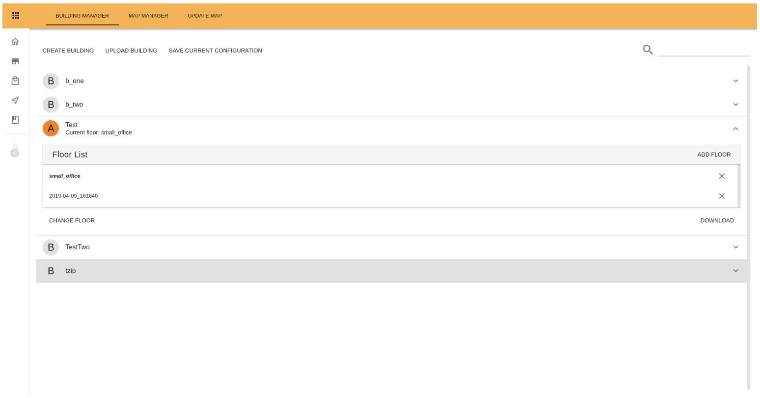Open the shopping bag icon in sidebar
Image resolution: width=760 pixels, height=398 pixels.
15,80
